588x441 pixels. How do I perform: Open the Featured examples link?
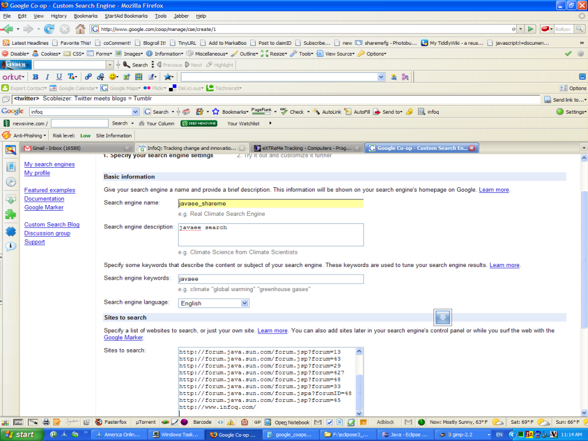[x=49, y=190]
